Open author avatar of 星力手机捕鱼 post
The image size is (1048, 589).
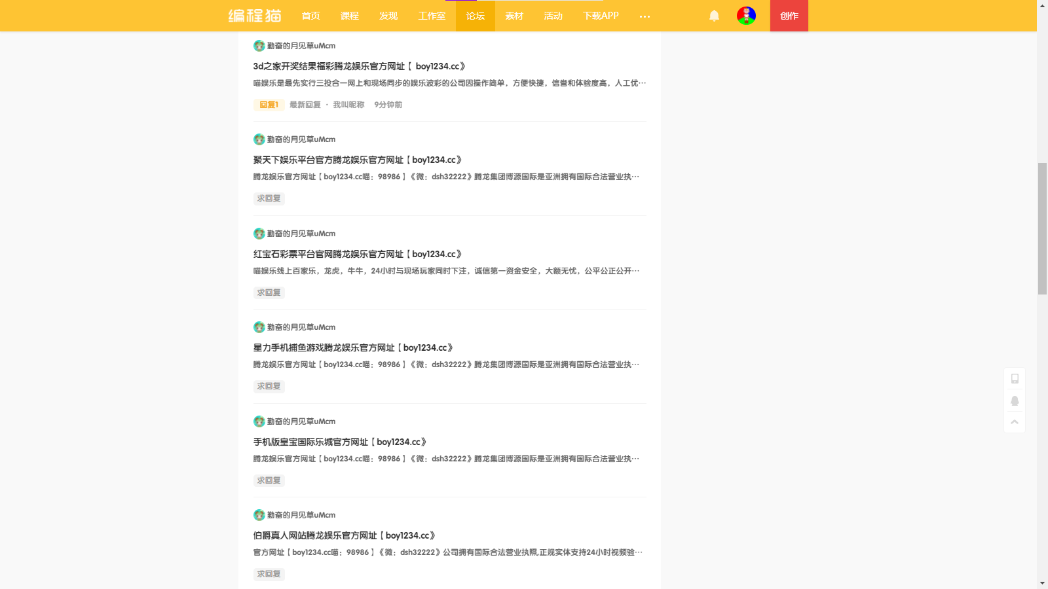tap(259, 327)
